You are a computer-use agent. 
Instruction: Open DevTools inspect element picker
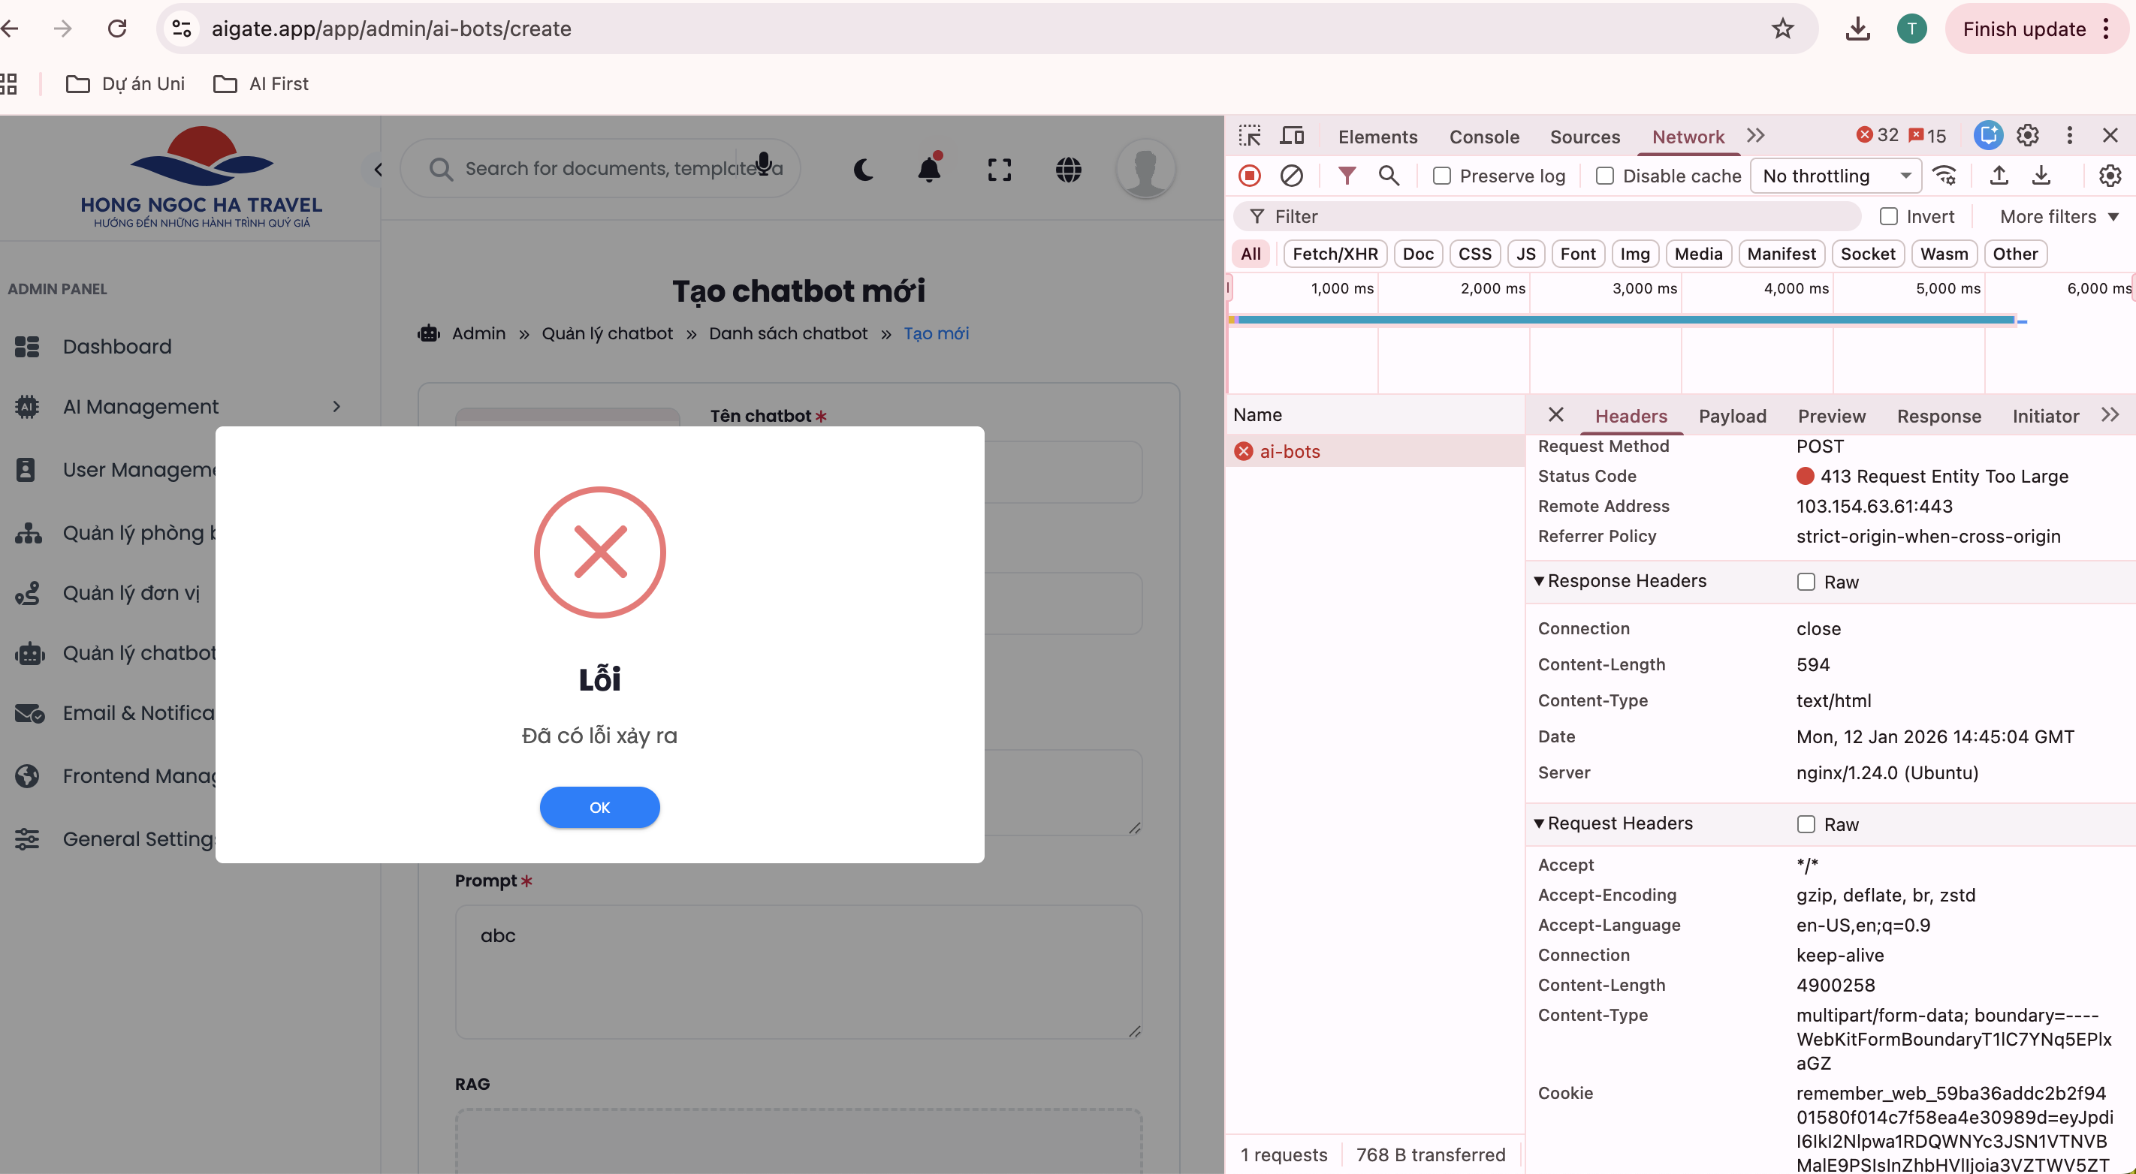click(1250, 136)
